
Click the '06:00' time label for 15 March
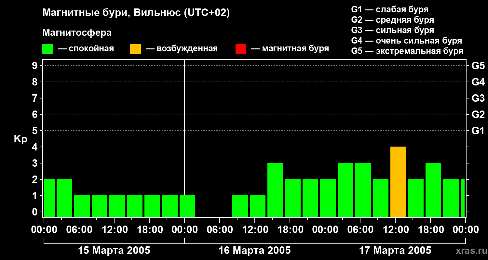79,230
